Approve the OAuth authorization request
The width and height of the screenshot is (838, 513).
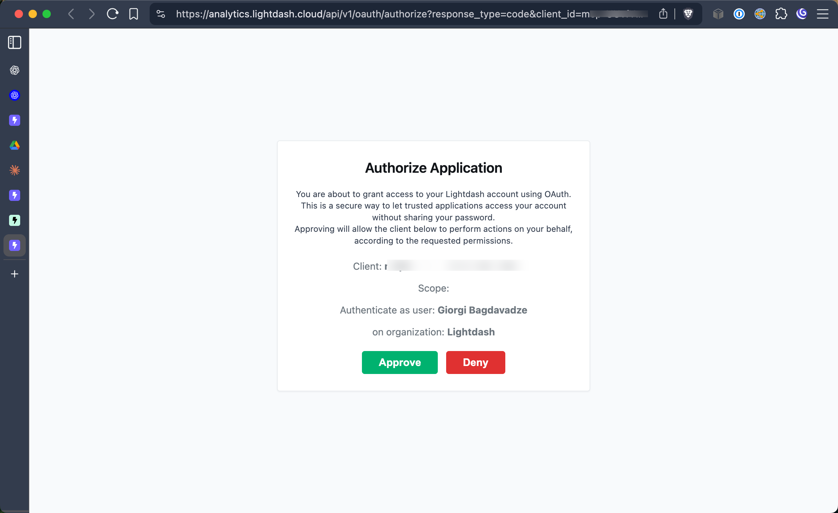click(399, 362)
